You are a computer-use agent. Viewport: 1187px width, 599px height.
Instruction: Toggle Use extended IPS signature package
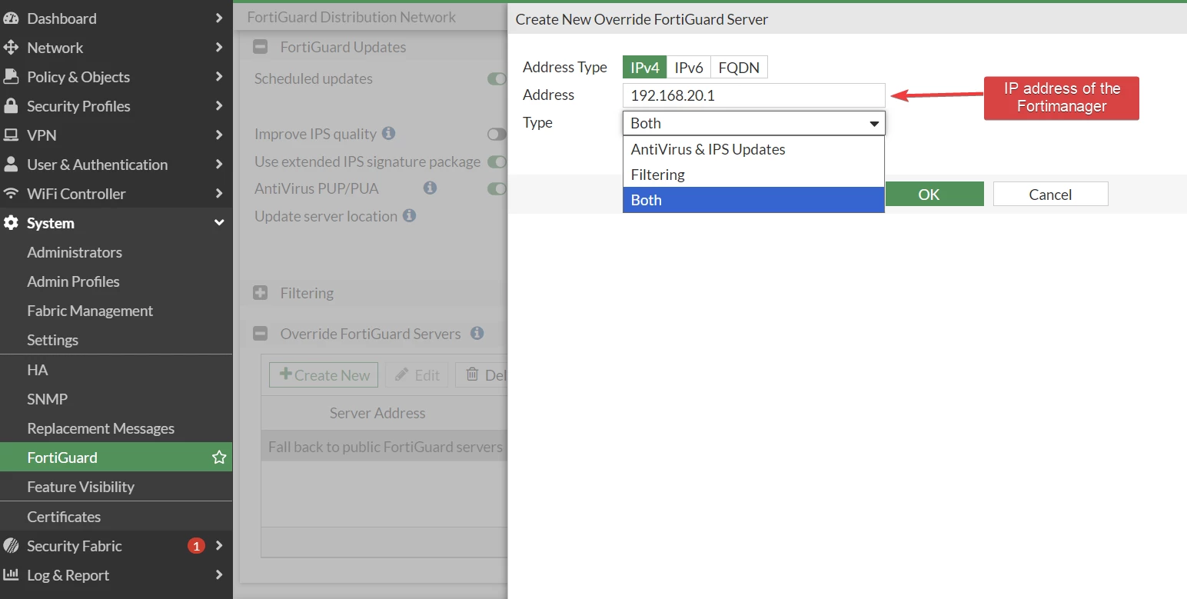(497, 161)
